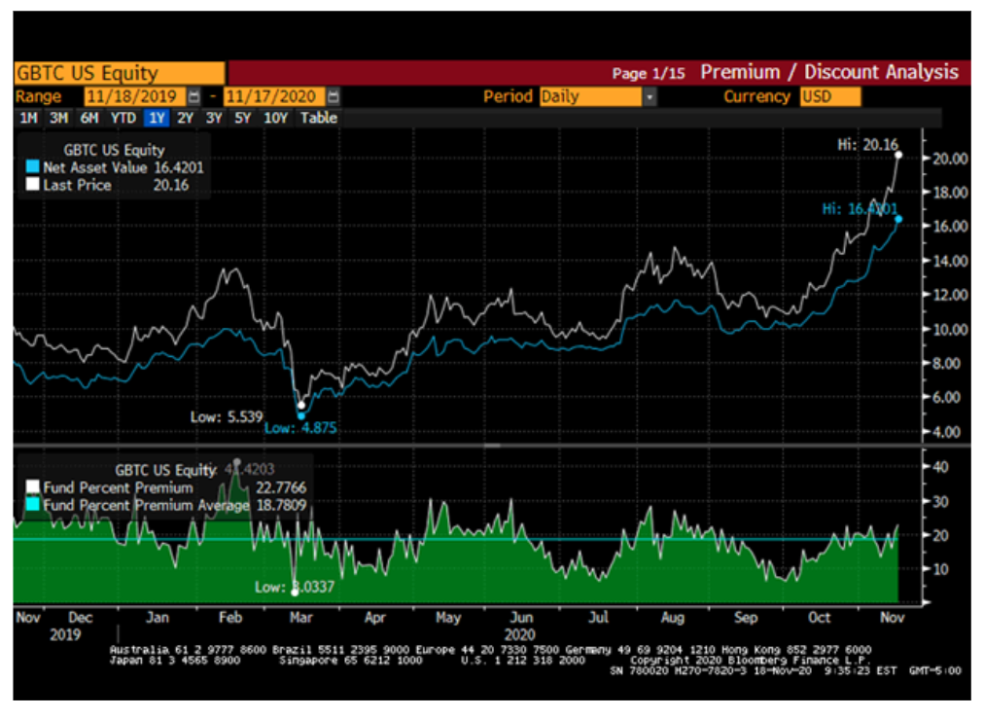
Task: Open the start date calendar picker icon
Action: click(193, 96)
